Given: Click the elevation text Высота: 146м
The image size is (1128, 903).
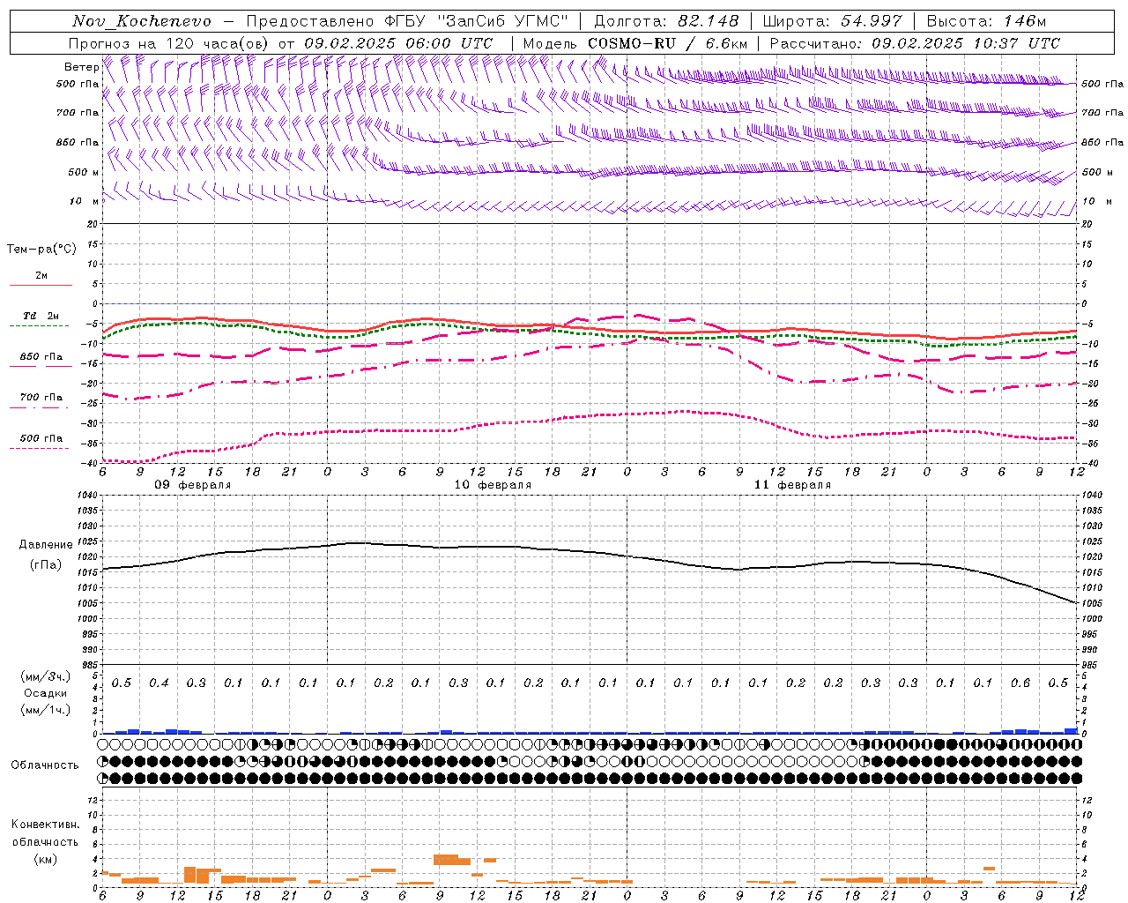Looking at the screenshot, I should coord(986,21).
